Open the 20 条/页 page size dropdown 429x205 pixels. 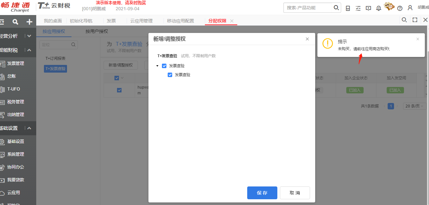point(415,106)
